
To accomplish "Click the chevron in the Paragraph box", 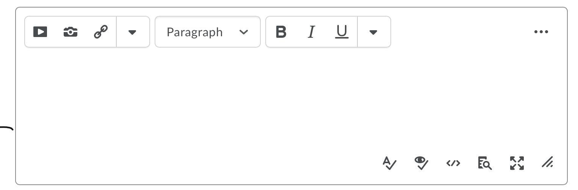I will click(244, 32).
